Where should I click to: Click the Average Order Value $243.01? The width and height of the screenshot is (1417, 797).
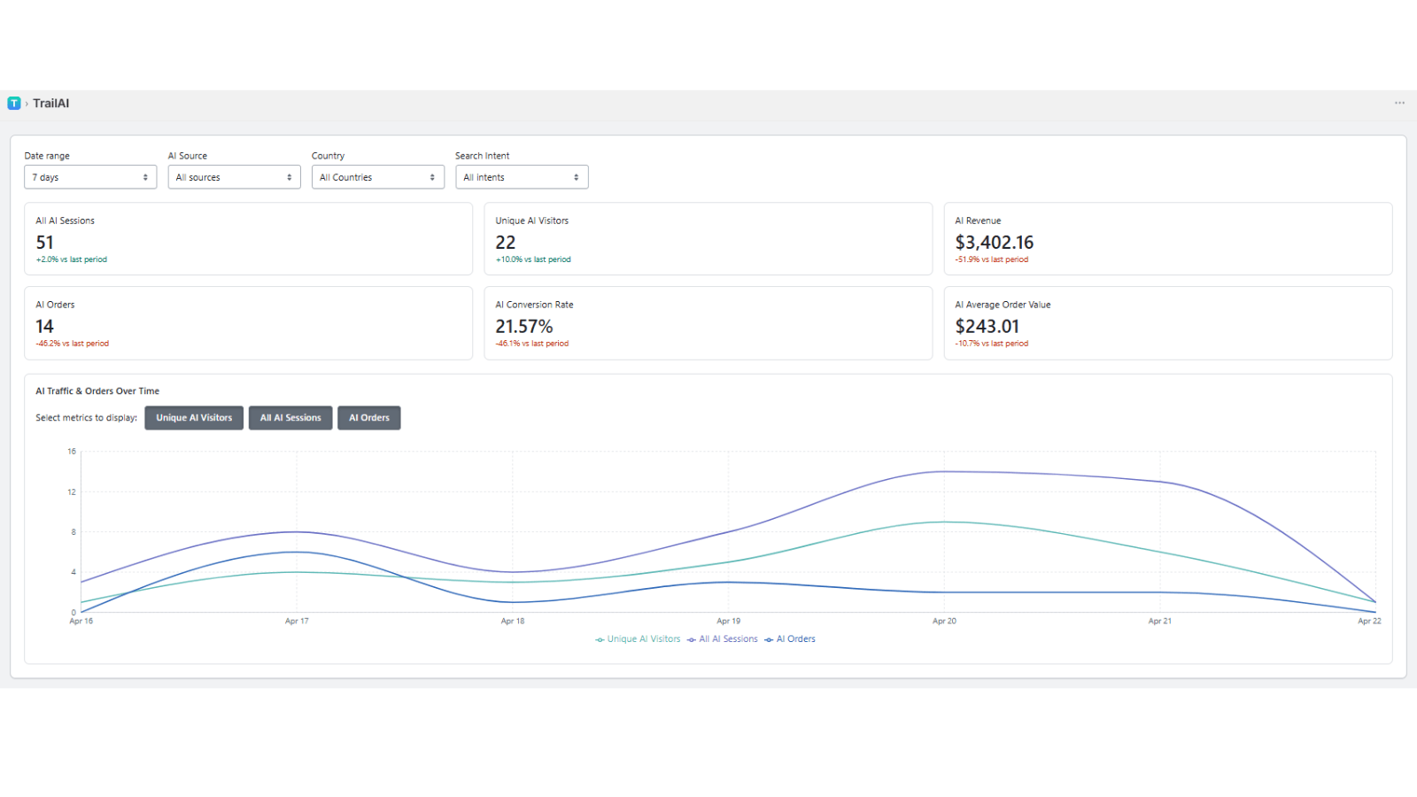point(987,327)
